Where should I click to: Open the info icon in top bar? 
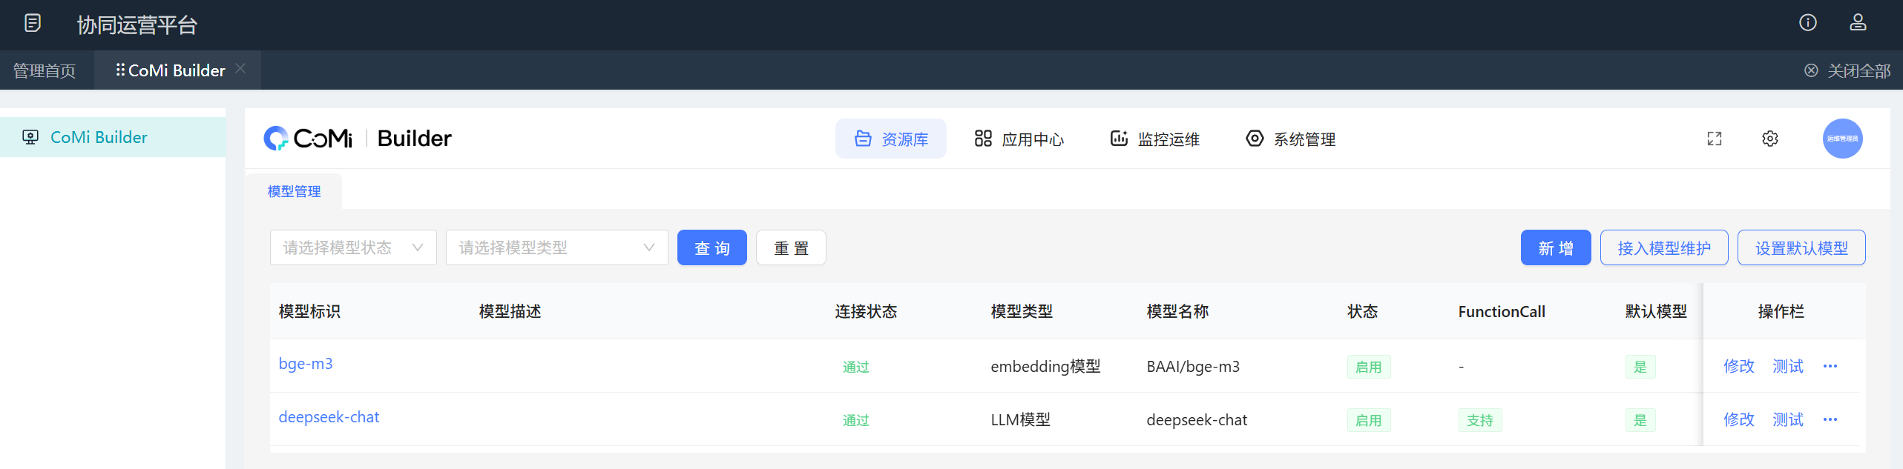click(1808, 23)
